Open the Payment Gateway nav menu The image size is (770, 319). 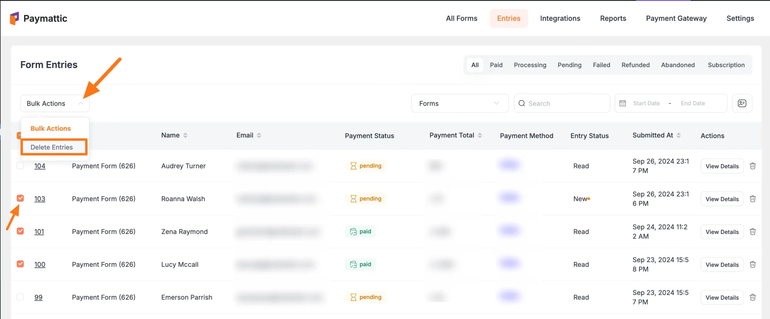pos(676,18)
